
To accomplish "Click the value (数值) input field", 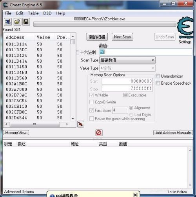I will 146,52.
